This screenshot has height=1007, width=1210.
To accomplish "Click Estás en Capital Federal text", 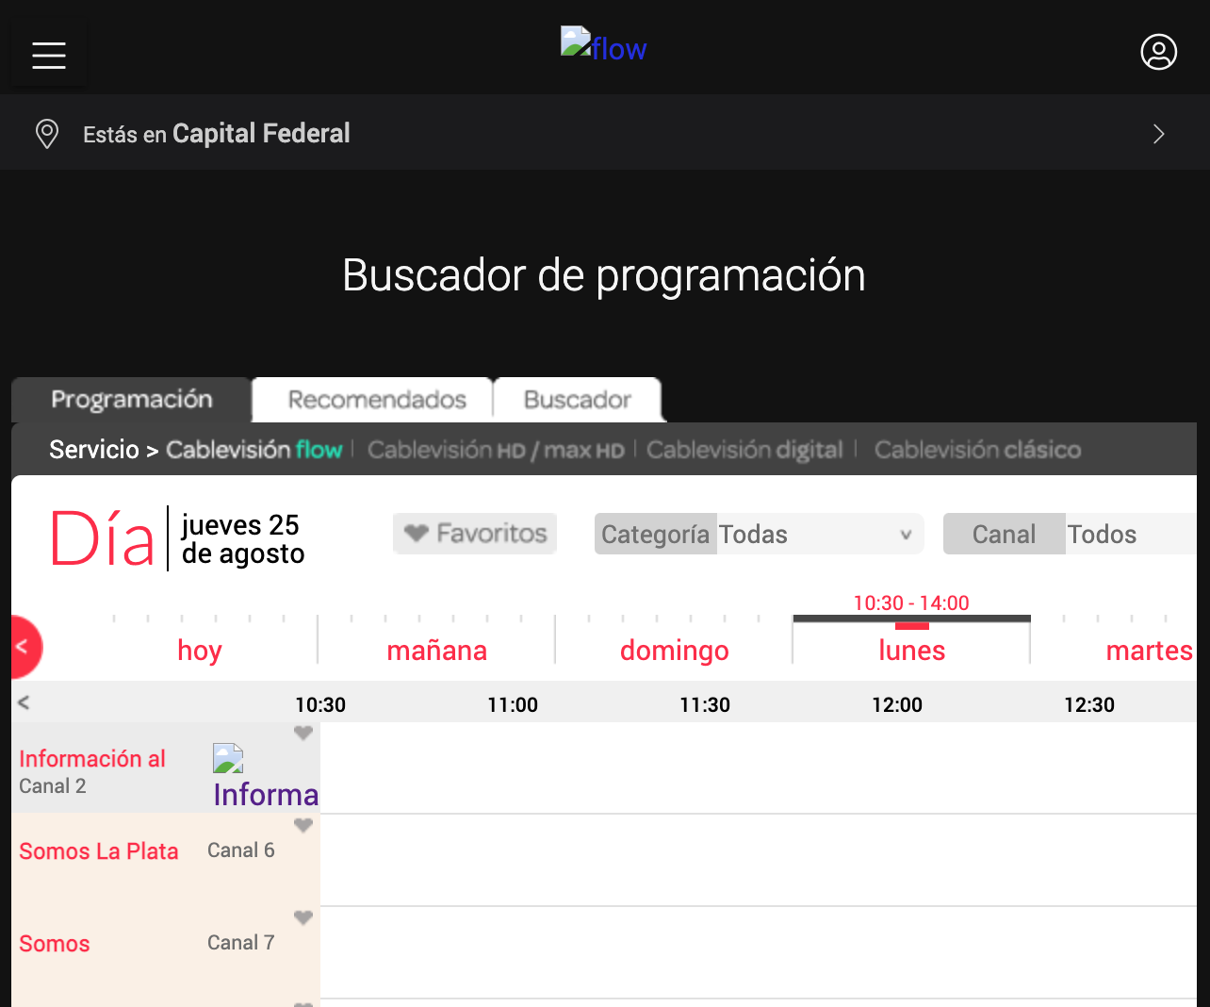I will pyautogui.click(x=217, y=134).
